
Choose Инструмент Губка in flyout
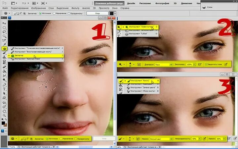click(139, 34)
